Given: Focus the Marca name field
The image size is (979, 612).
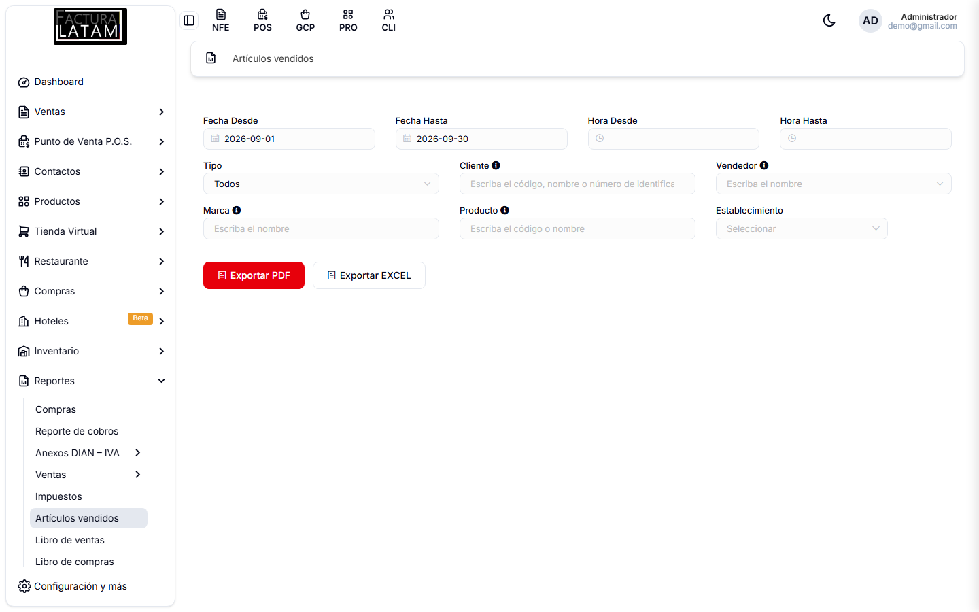Looking at the screenshot, I should tap(321, 228).
